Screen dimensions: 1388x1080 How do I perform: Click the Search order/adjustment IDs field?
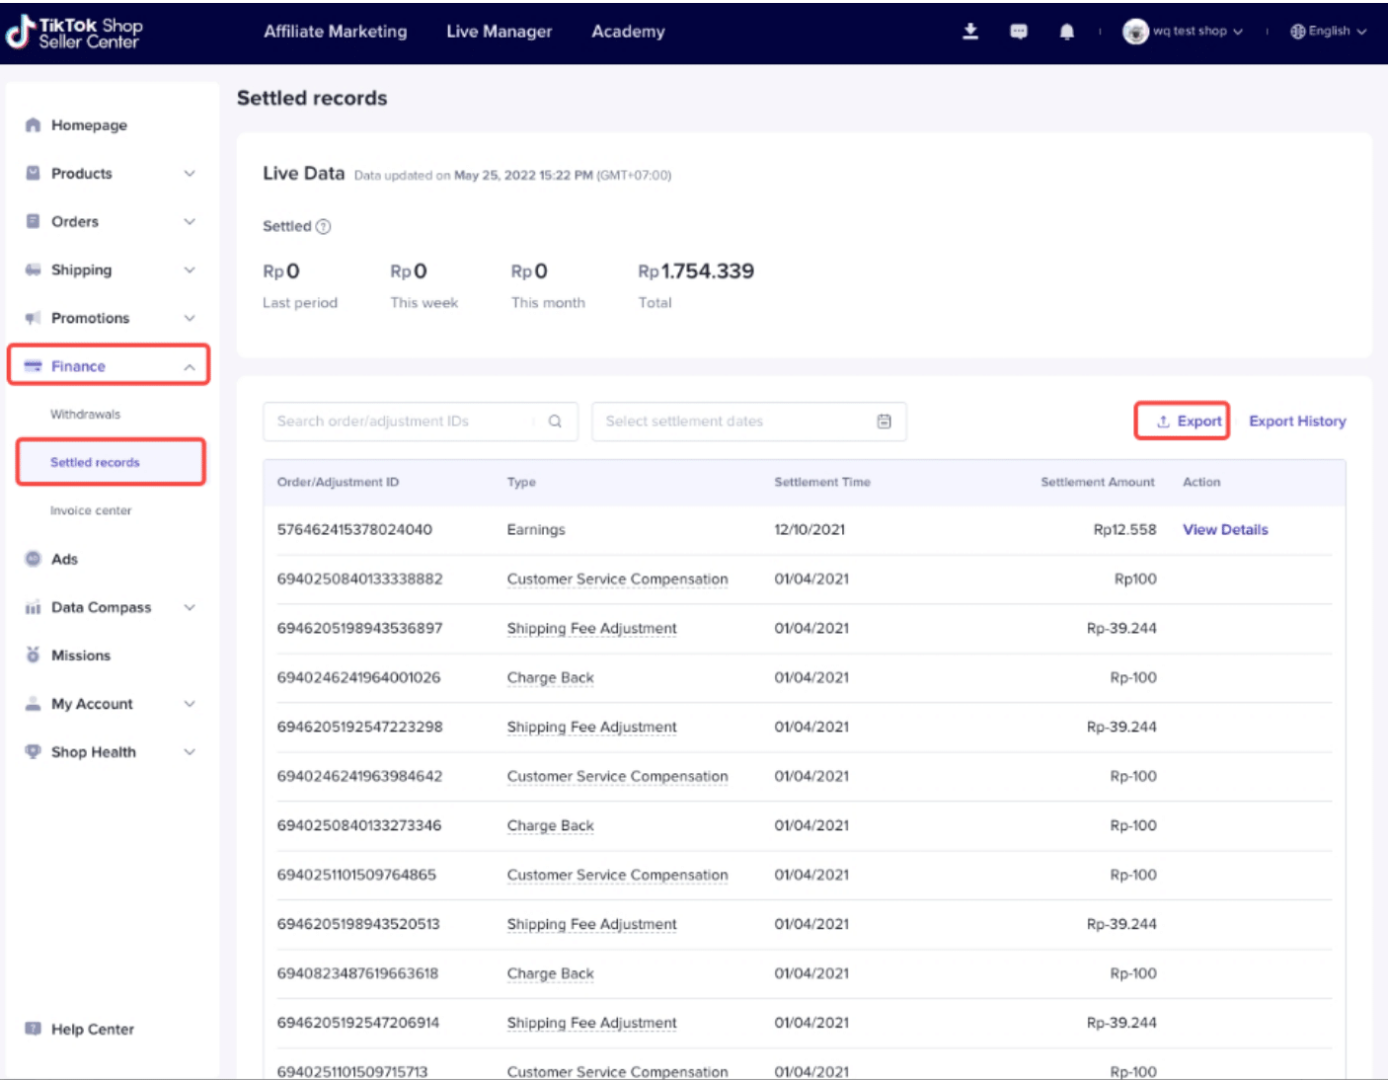pyautogui.click(x=400, y=422)
